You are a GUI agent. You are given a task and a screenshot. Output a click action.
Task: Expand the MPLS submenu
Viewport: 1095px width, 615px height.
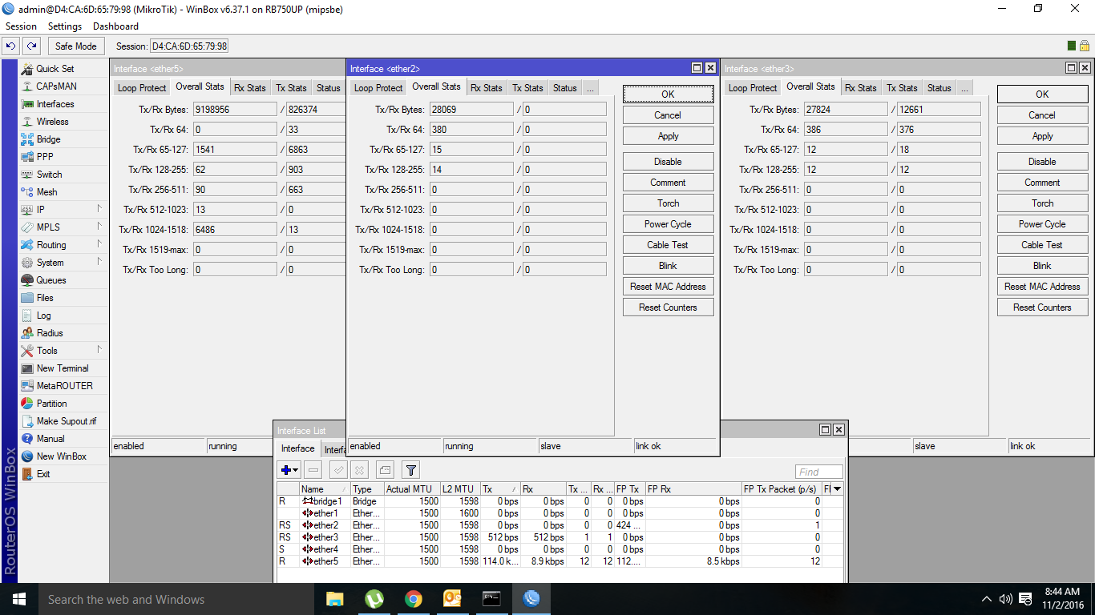(x=100, y=227)
